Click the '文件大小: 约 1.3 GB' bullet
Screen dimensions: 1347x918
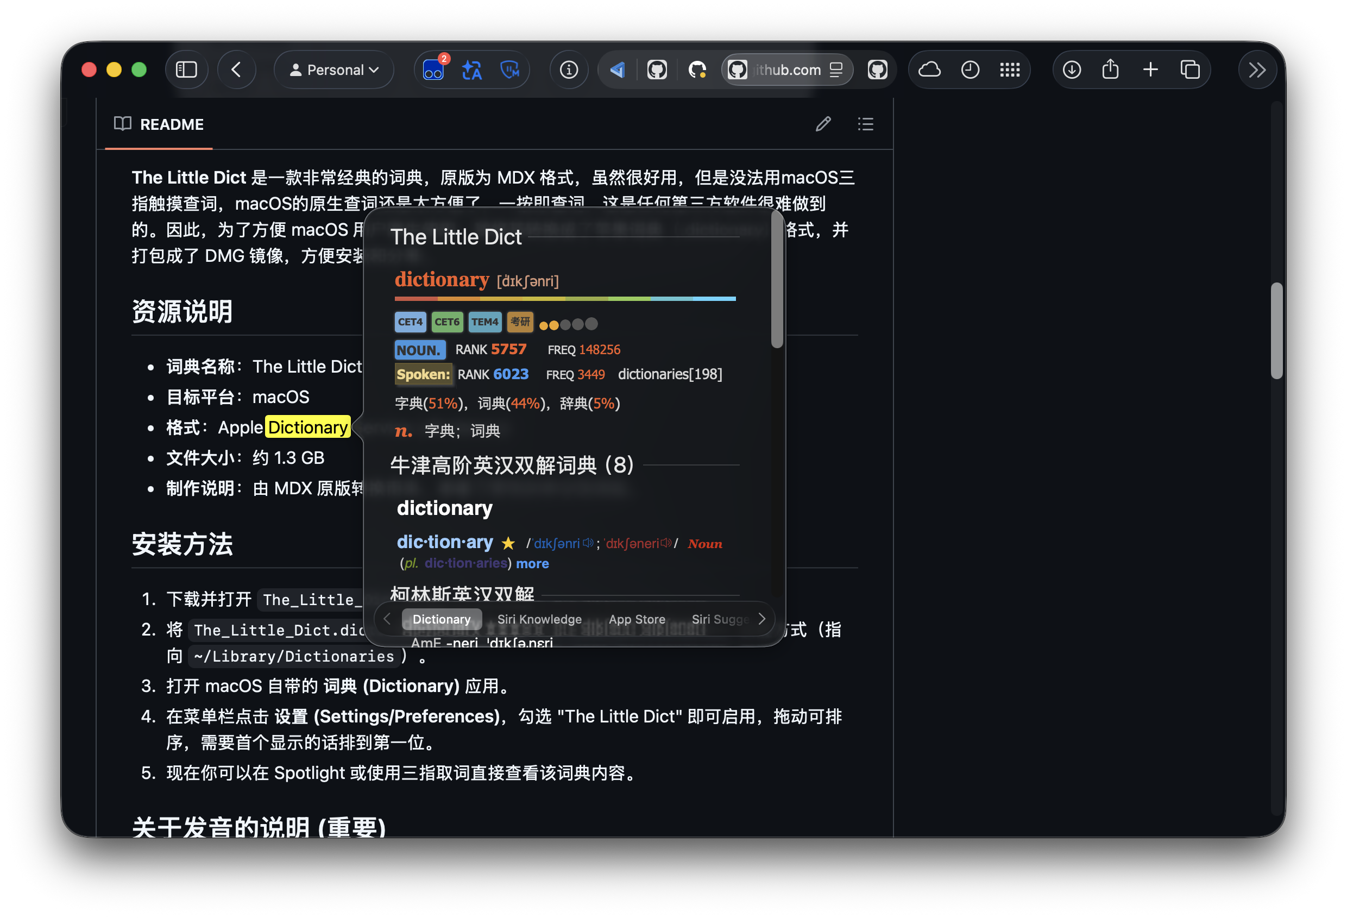(245, 458)
